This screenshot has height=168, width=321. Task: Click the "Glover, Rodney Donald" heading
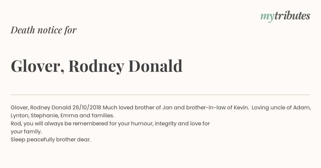tap(97, 66)
